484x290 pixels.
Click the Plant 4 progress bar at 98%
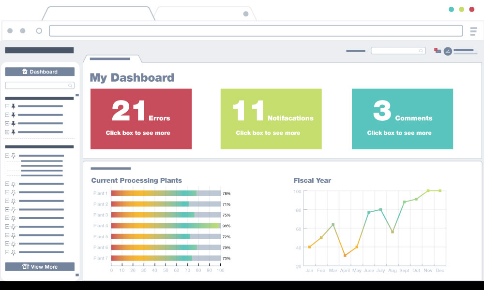point(166,226)
